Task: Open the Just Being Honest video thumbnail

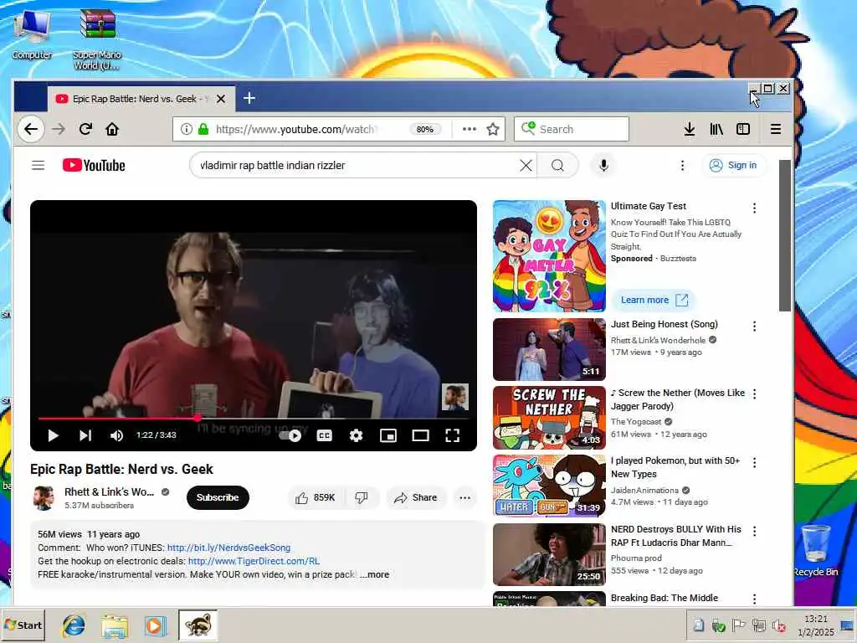Action: click(x=549, y=349)
